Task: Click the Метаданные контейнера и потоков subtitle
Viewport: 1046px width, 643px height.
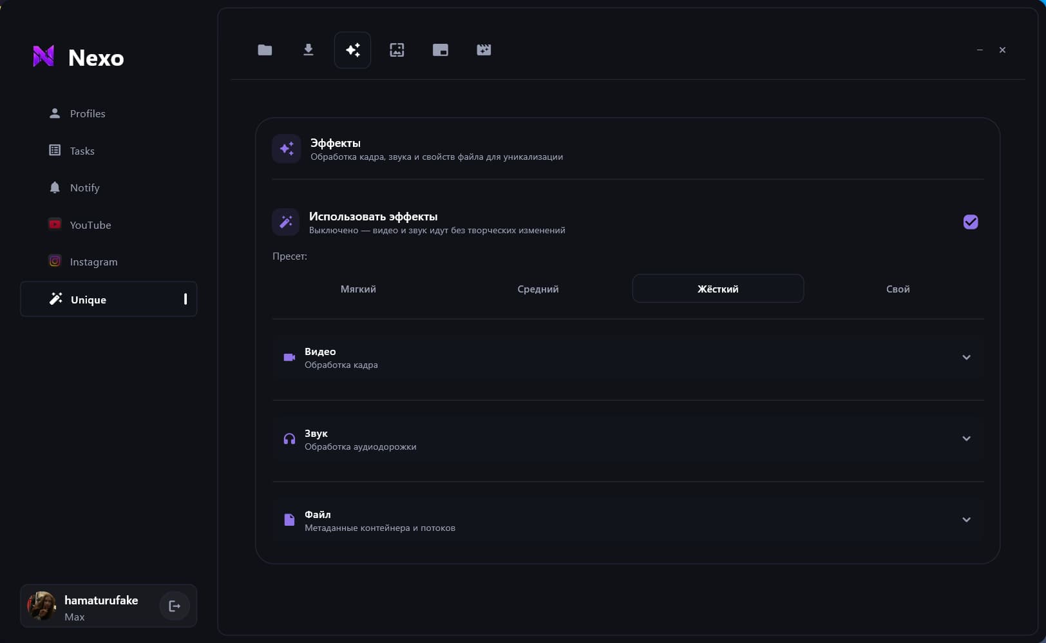Action: (x=380, y=528)
